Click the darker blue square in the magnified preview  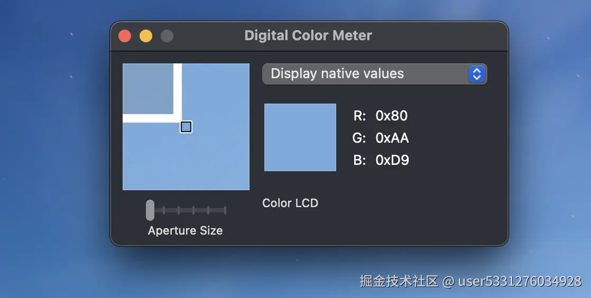click(148, 89)
